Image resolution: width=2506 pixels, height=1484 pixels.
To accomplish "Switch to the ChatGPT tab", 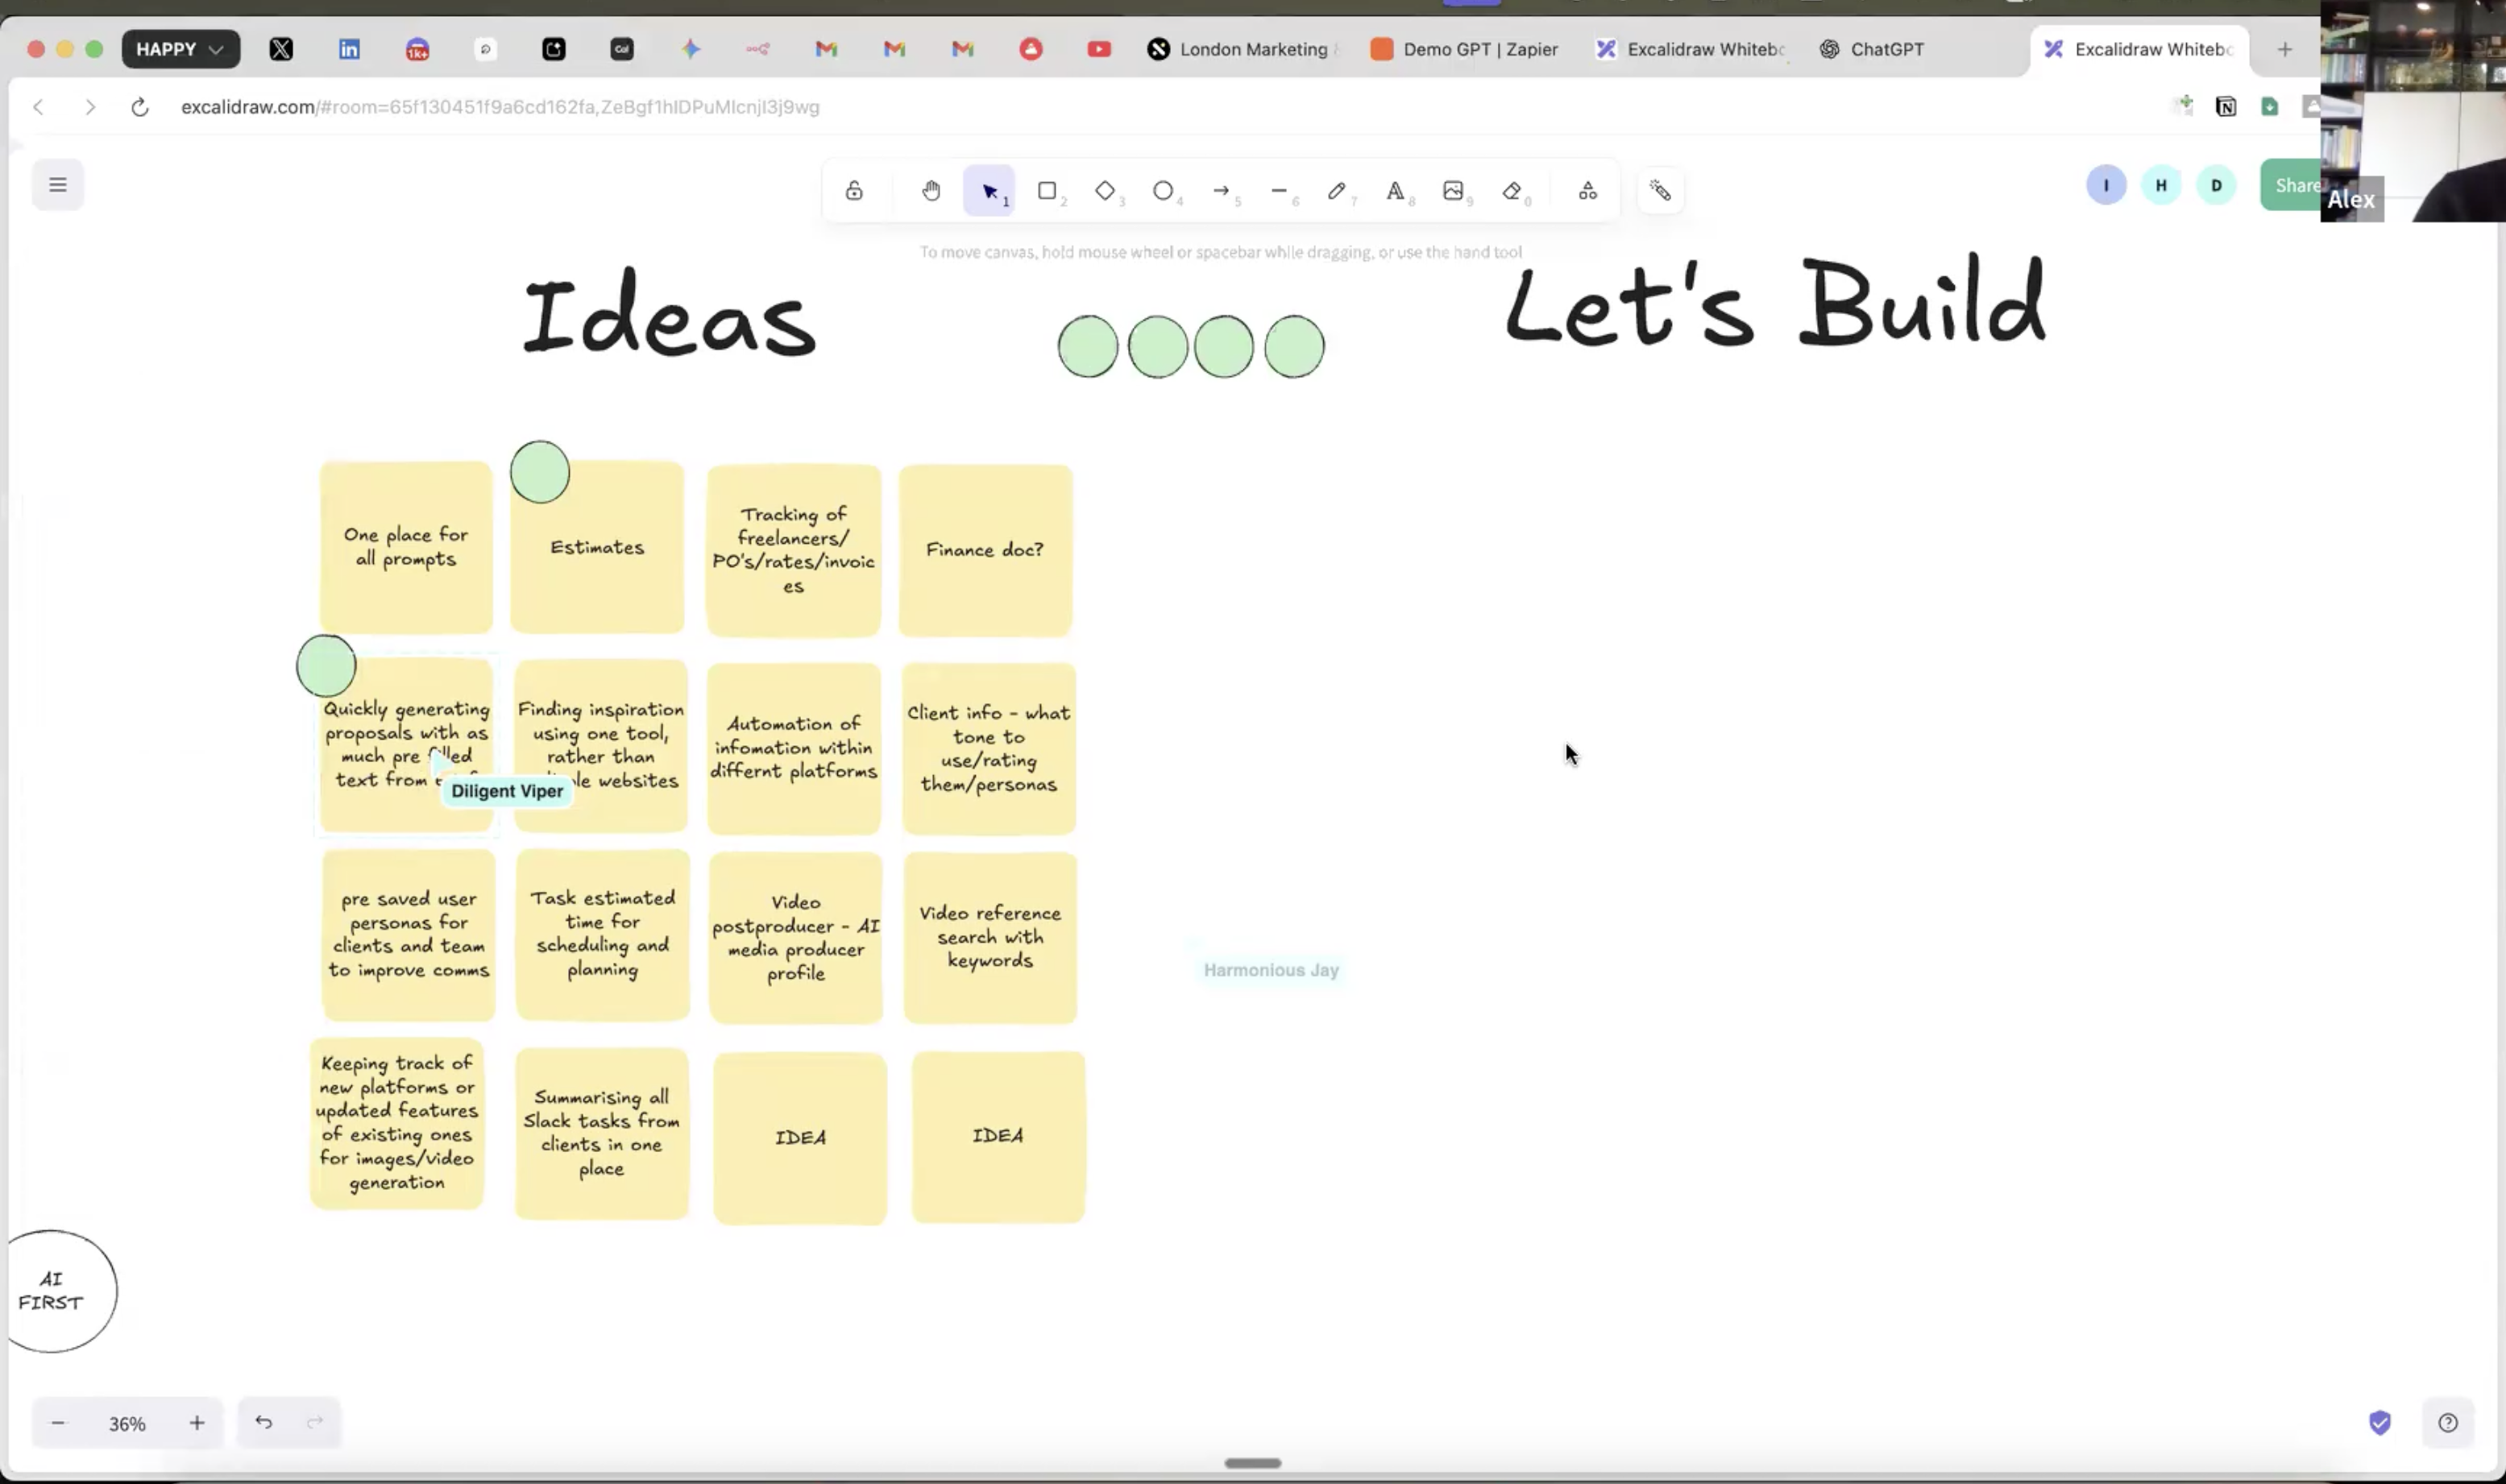I will (1871, 49).
